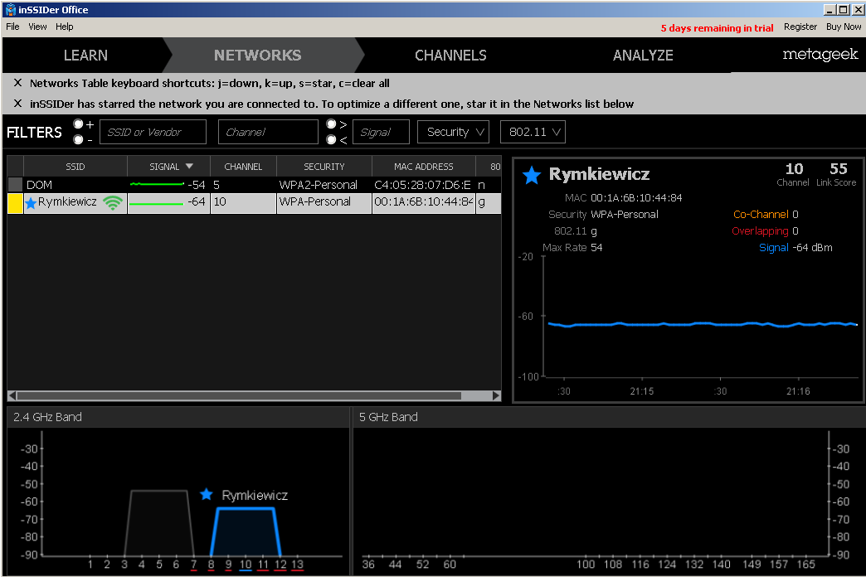Screen dimensions: 866x577
Task: Click the big star in Rymkiewicz details panel
Action: (x=532, y=175)
